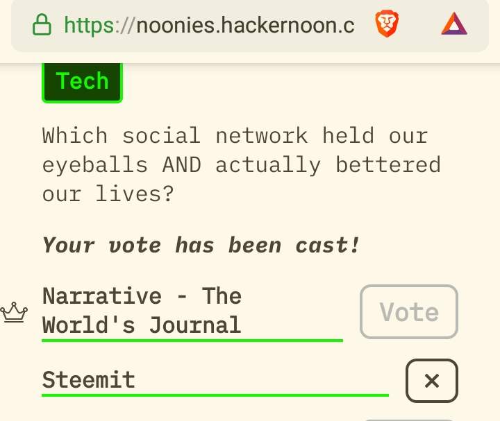Click the crown icon beside Narrative

12,312
